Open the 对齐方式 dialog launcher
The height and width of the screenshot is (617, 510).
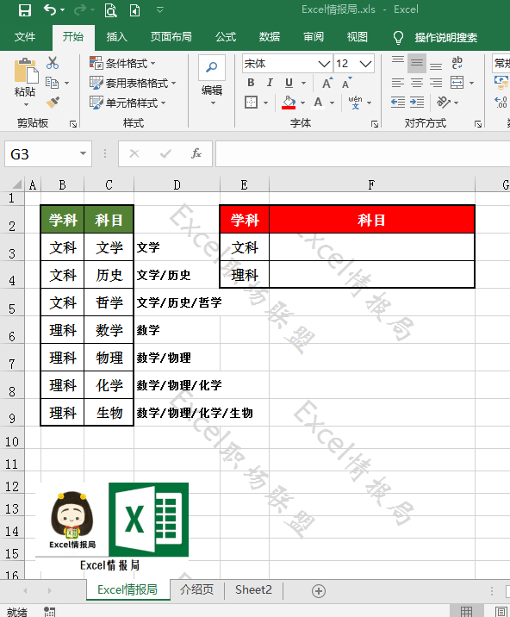478,124
